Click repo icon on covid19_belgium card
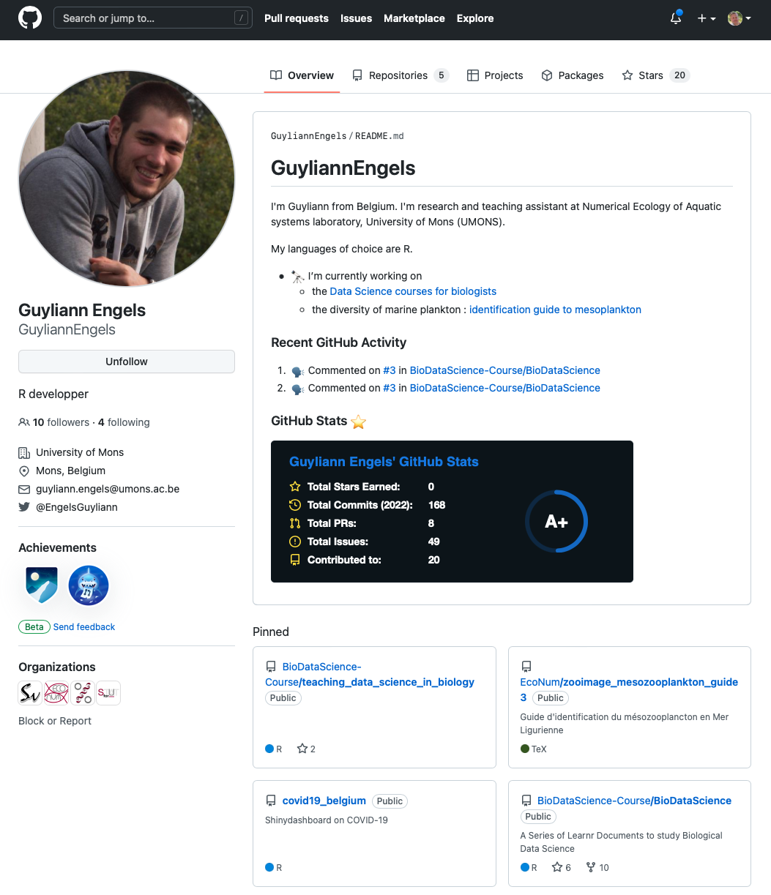 point(271,801)
